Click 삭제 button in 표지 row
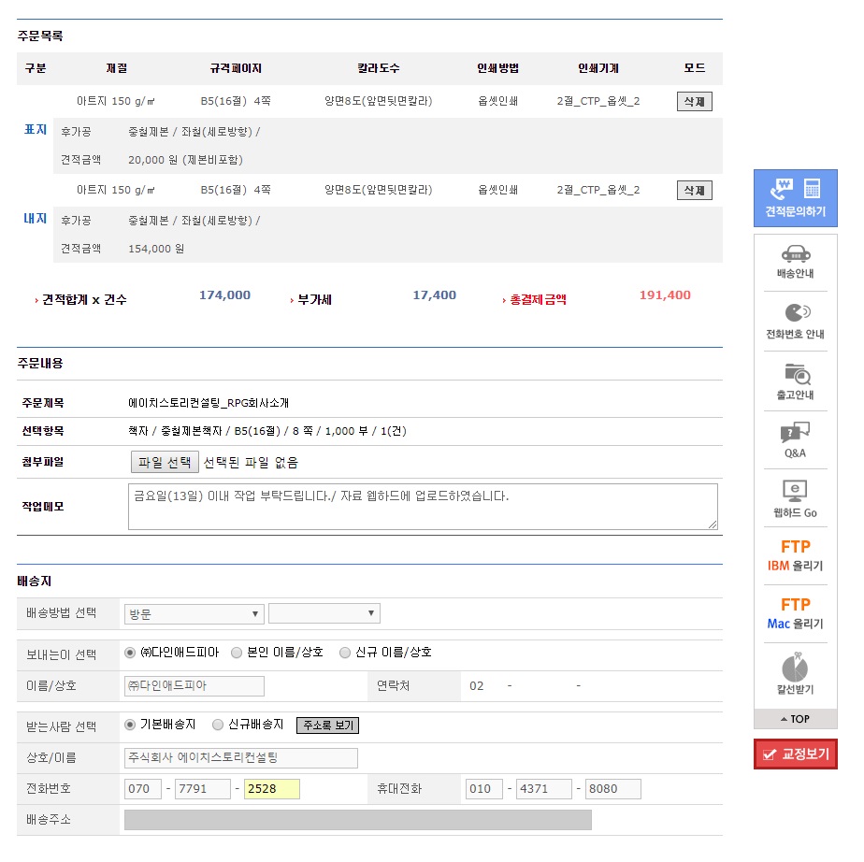The height and width of the screenshot is (862, 864). 694,101
